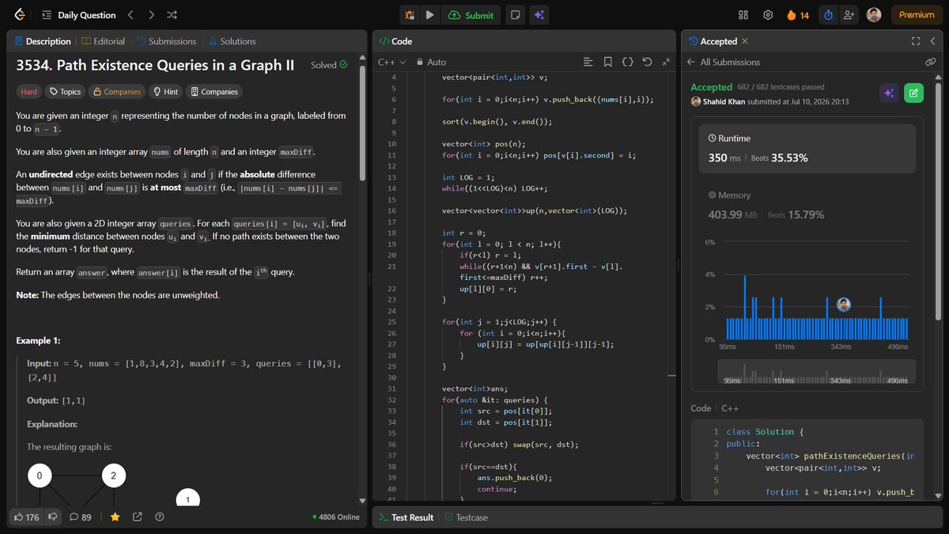The width and height of the screenshot is (949, 534).
Task: Switch to the Editorial tab
Action: point(103,41)
